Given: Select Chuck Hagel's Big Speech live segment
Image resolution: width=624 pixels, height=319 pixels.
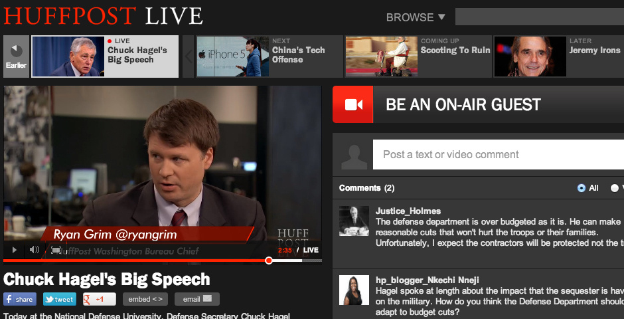Looking at the screenshot, I should tap(105, 56).
